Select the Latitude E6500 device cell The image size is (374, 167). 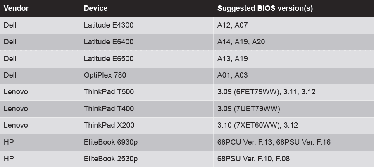[109, 59]
